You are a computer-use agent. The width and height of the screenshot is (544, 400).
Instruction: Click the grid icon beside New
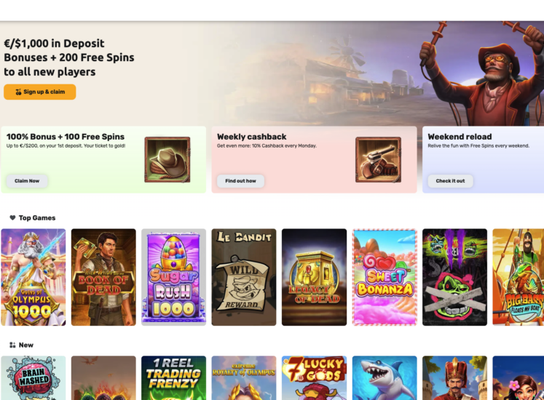tap(12, 345)
